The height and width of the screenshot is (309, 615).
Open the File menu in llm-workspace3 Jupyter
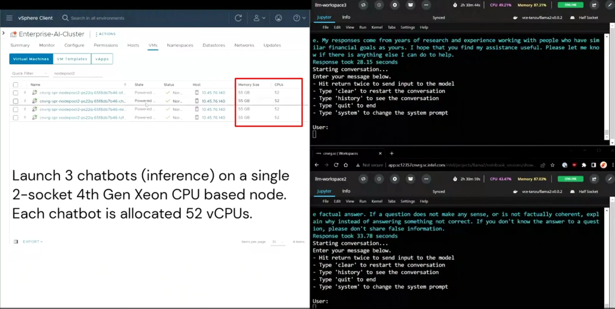(326, 28)
